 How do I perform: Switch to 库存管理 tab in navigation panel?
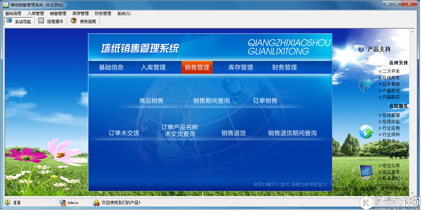point(241,67)
